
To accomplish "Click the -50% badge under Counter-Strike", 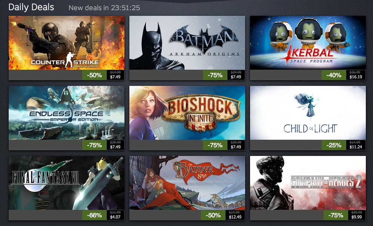I will pyautogui.click(x=94, y=75).
